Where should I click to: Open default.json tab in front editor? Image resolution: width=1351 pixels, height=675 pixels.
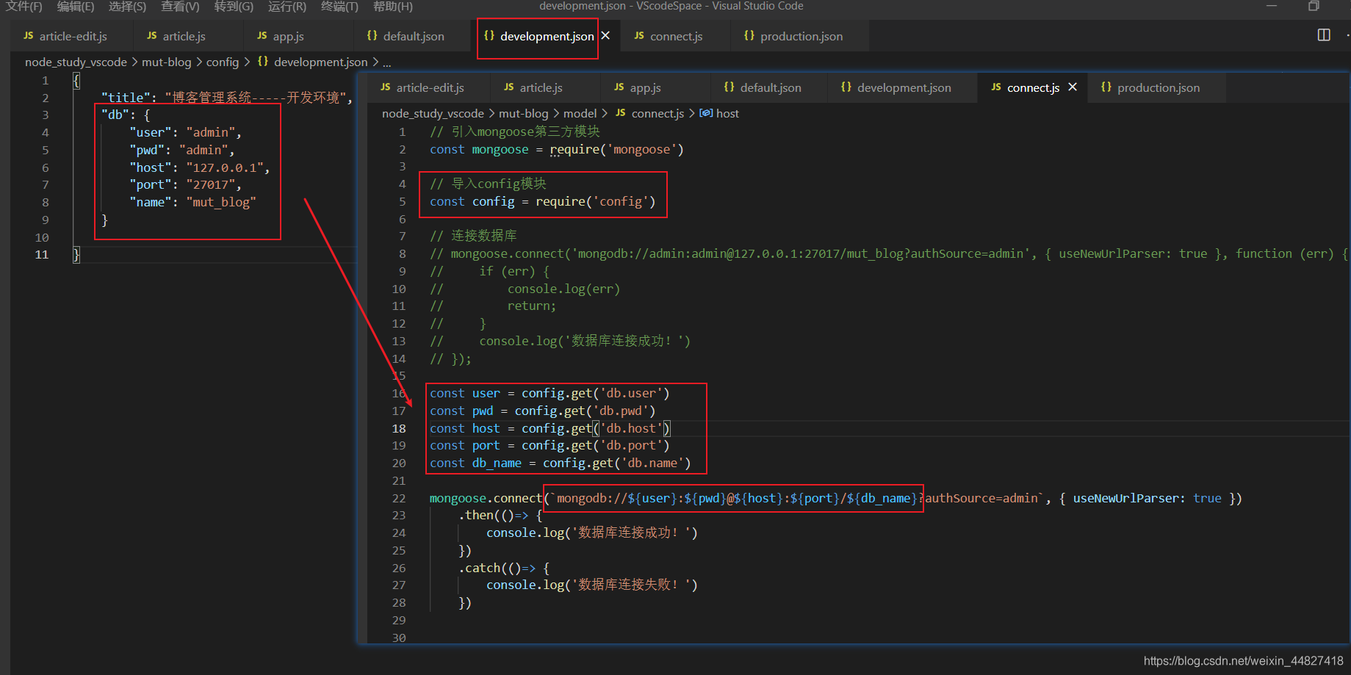(771, 87)
